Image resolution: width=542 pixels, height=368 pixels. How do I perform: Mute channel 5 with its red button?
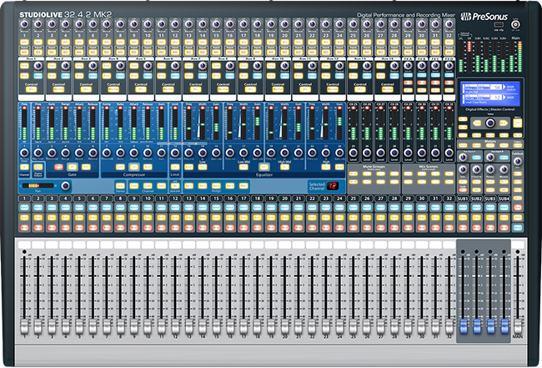pos(79,228)
